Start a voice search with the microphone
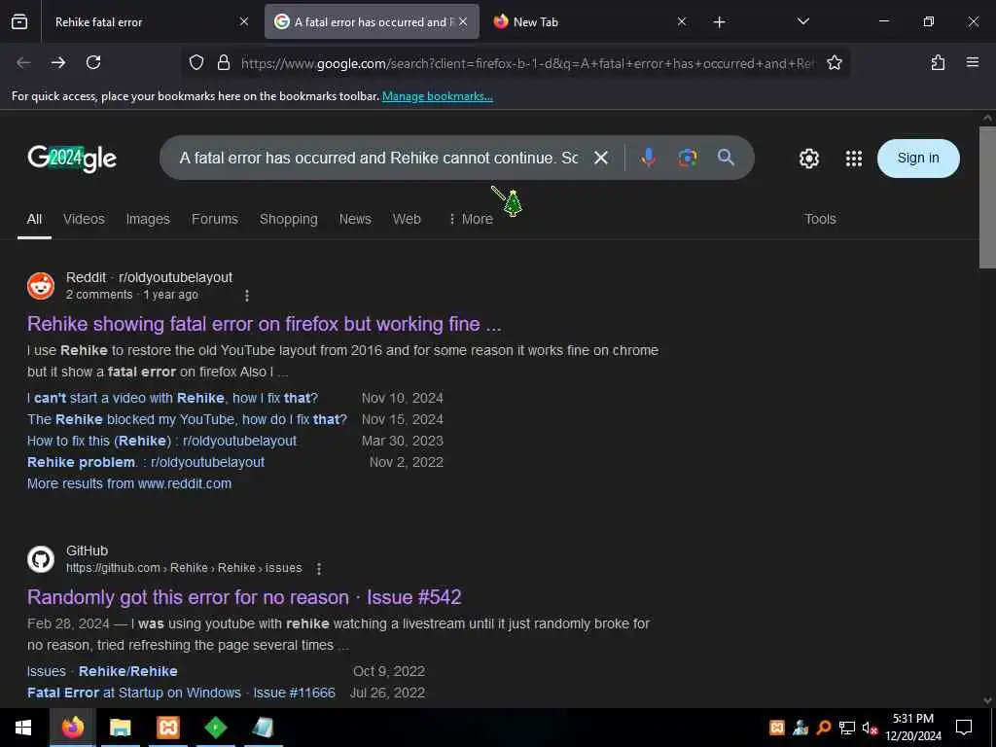The height and width of the screenshot is (747, 996). pos(648,158)
